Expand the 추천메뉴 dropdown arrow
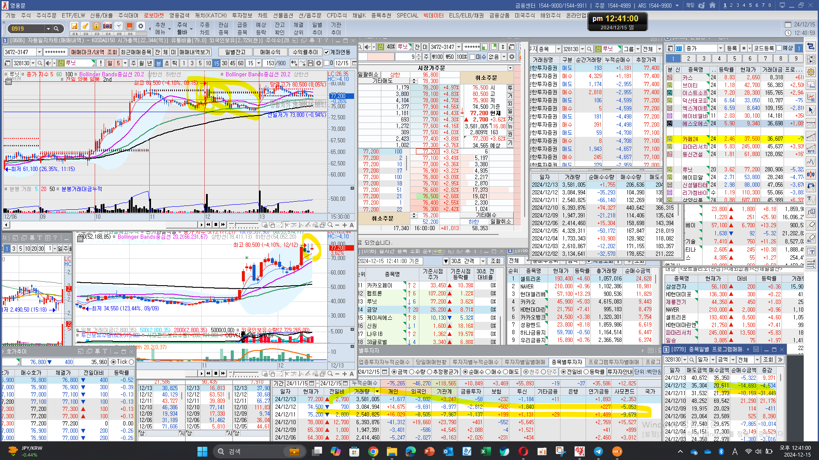The image size is (819, 460). pyautogui.click(x=169, y=29)
